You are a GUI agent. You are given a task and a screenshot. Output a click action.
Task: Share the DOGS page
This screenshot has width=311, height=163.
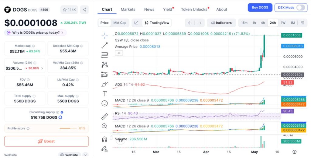[84, 10]
